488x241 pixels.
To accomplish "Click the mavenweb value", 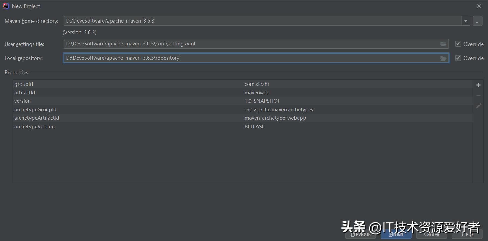I will tap(257, 93).
